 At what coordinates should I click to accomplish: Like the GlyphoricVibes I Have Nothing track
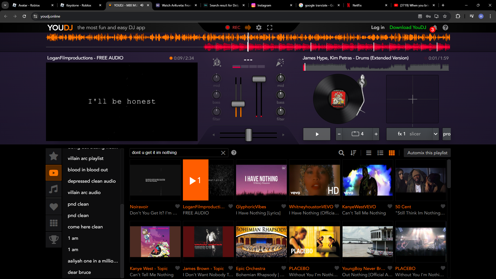tap(284, 206)
